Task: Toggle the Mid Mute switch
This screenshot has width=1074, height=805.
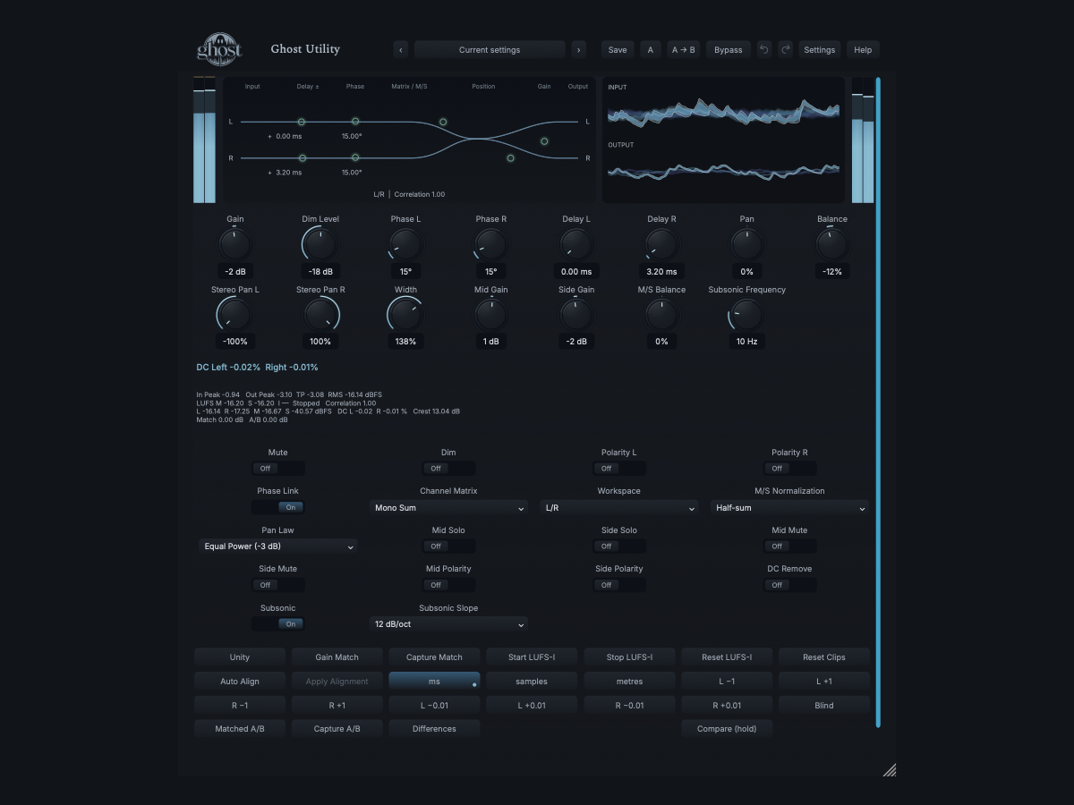Action: pos(789,546)
